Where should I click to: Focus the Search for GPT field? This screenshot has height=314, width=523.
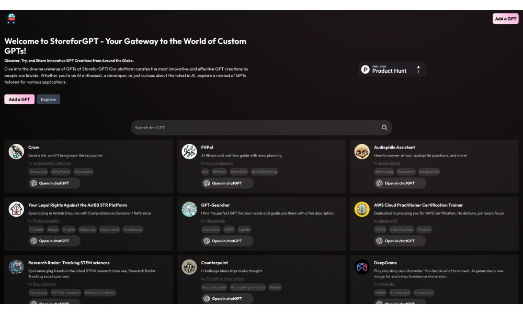point(261,128)
